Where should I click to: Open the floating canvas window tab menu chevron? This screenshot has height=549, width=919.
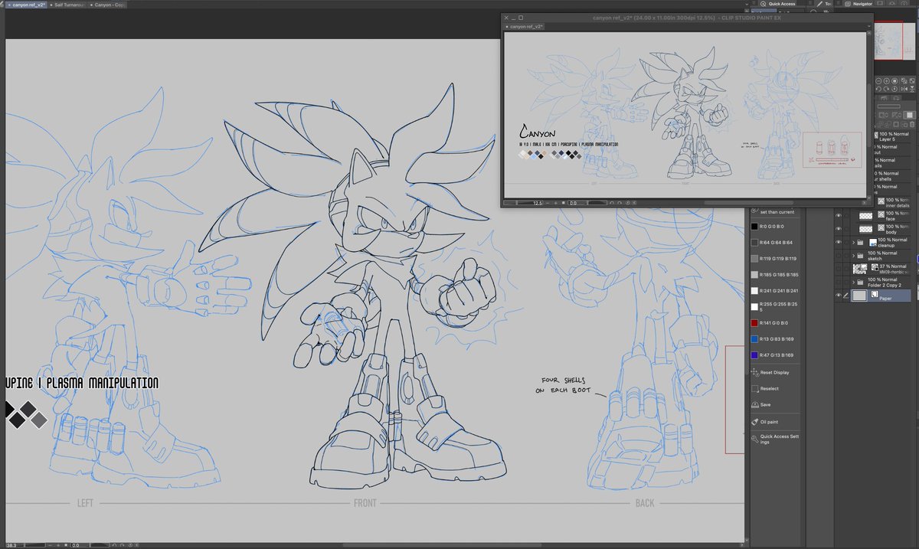click(x=868, y=26)
